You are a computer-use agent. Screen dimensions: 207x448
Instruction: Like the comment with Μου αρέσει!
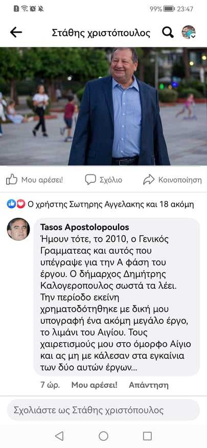pyautogui.click(x=94, y=385)
